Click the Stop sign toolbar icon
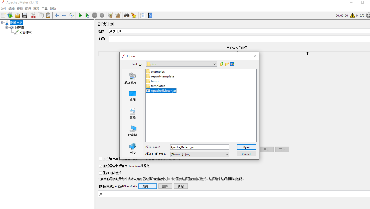370x209 pixels. (x=95, y=16)
